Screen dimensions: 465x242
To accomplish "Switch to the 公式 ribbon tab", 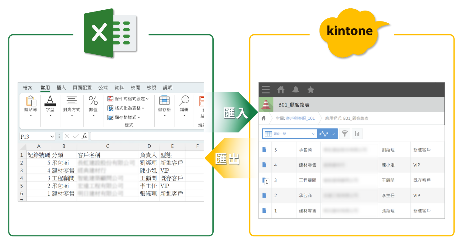I will pos(103,88).
